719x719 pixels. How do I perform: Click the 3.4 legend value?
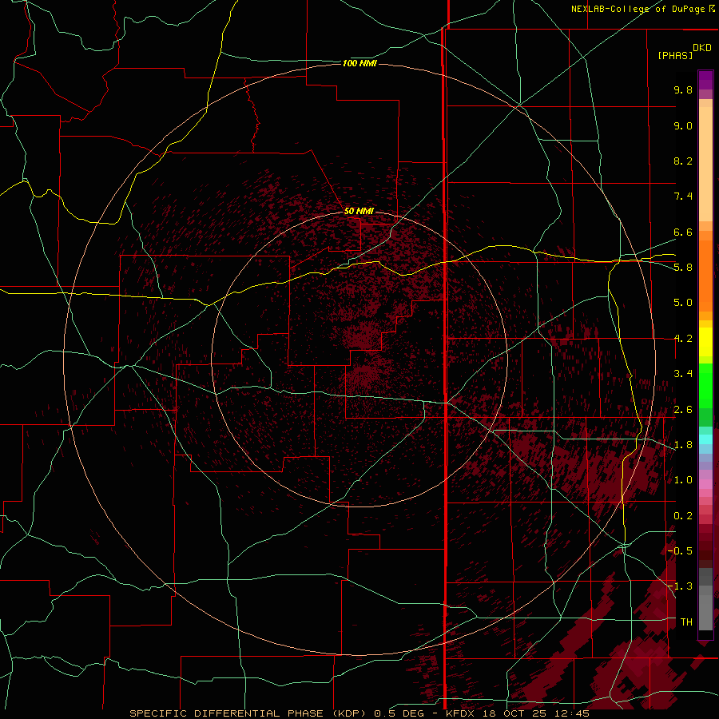point(683,374)
